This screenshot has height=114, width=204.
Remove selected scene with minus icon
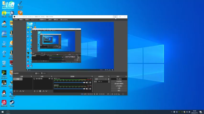click(17, 91)
